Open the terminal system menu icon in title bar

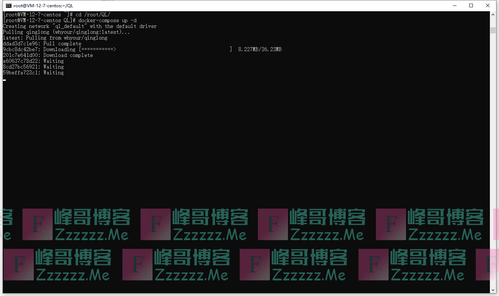coord(8,5)
